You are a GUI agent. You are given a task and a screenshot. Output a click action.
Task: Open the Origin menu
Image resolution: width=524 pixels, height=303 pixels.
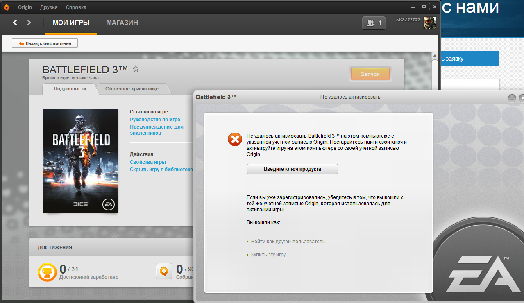click(x=25, y=7)
